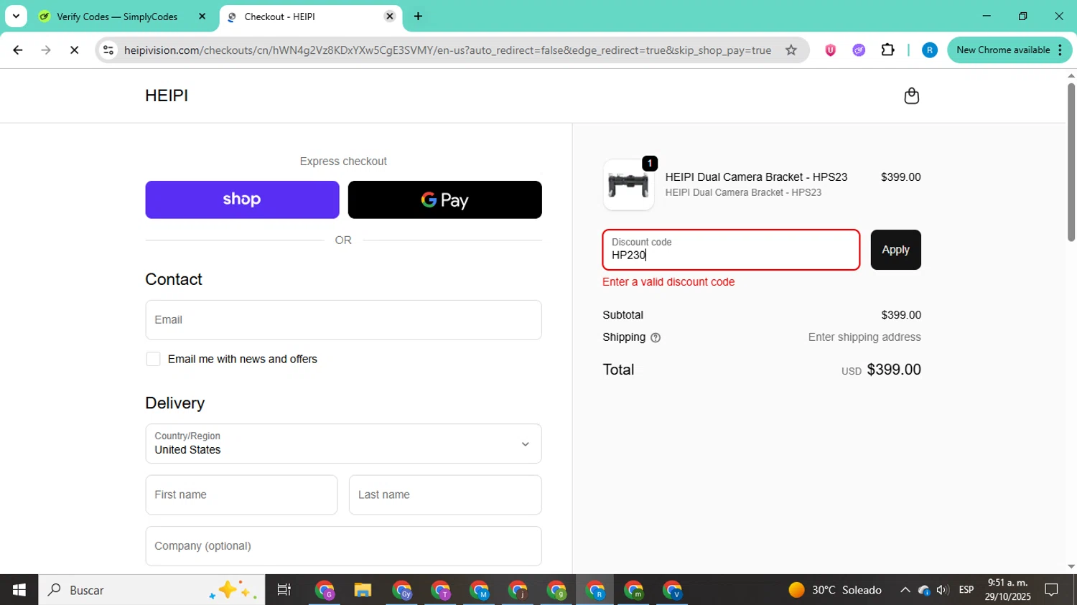Image resolution: width=1077 pixels, height=605 pixels.
Task: Pay with Google Pay button
Action: tap(445, 200)
